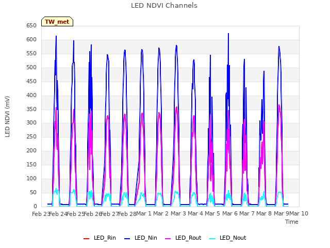Image resolution: width=330 pixels, height=248 pixels.
Task: Toggle the LED_Nout legend entry
Action: click(x=228, y=238)
